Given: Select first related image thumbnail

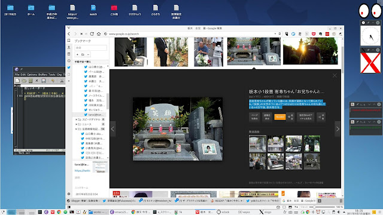Looking at the screenshot, I should pos(257,144).
